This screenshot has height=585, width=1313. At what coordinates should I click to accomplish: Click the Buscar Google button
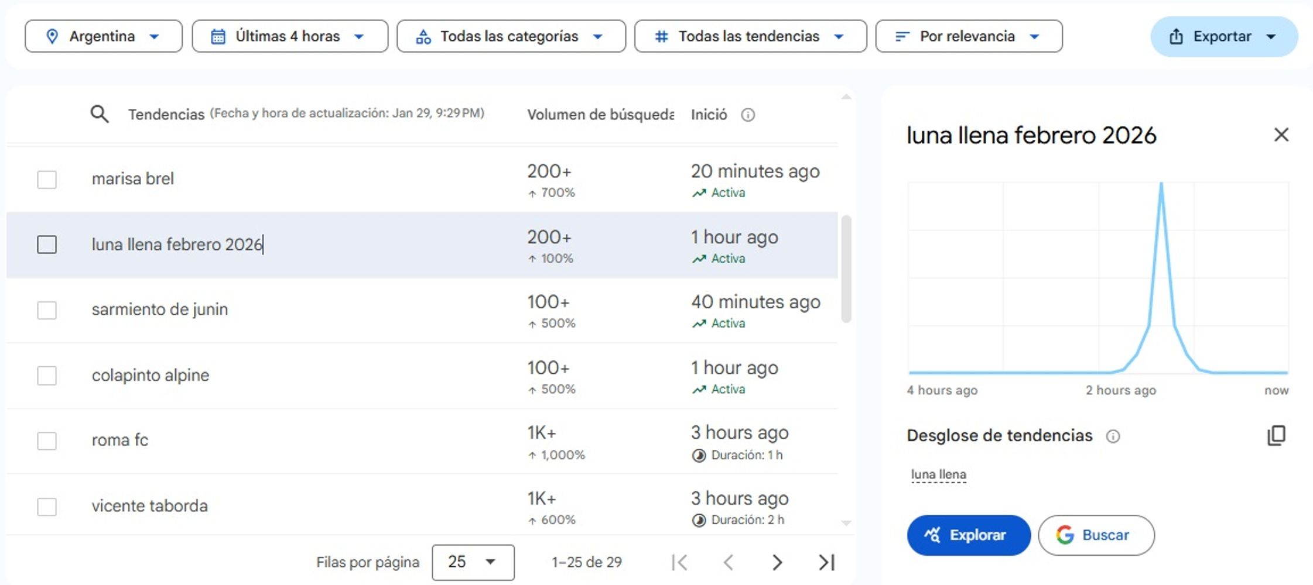pos(1096,535)
